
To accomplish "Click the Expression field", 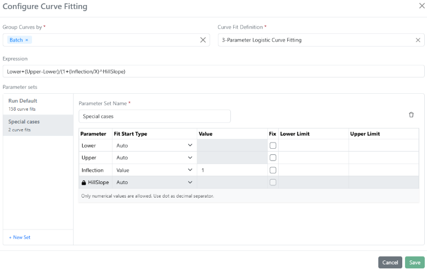I will (x=213, y=71).
